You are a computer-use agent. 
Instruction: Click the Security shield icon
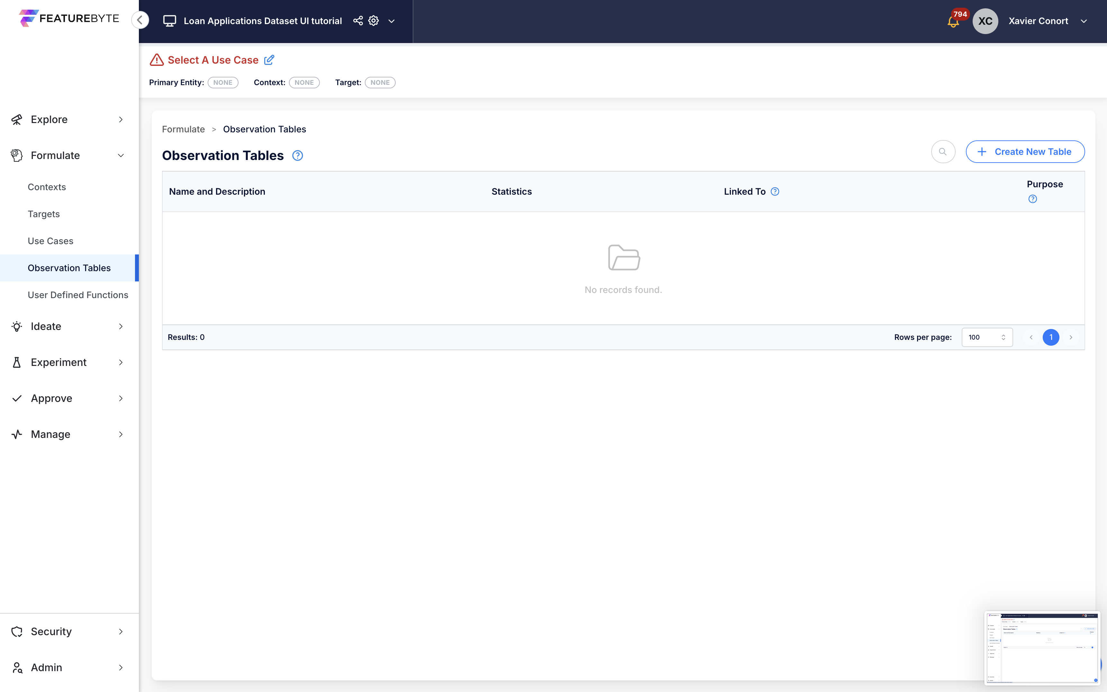point(17,631)
